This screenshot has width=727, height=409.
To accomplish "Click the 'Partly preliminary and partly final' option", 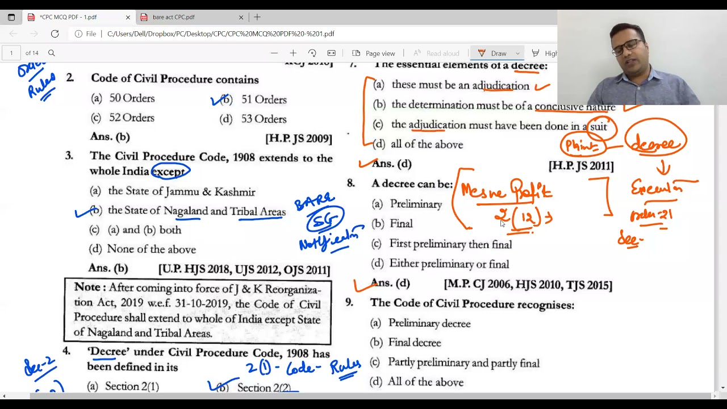I will (x=463, y=362).
